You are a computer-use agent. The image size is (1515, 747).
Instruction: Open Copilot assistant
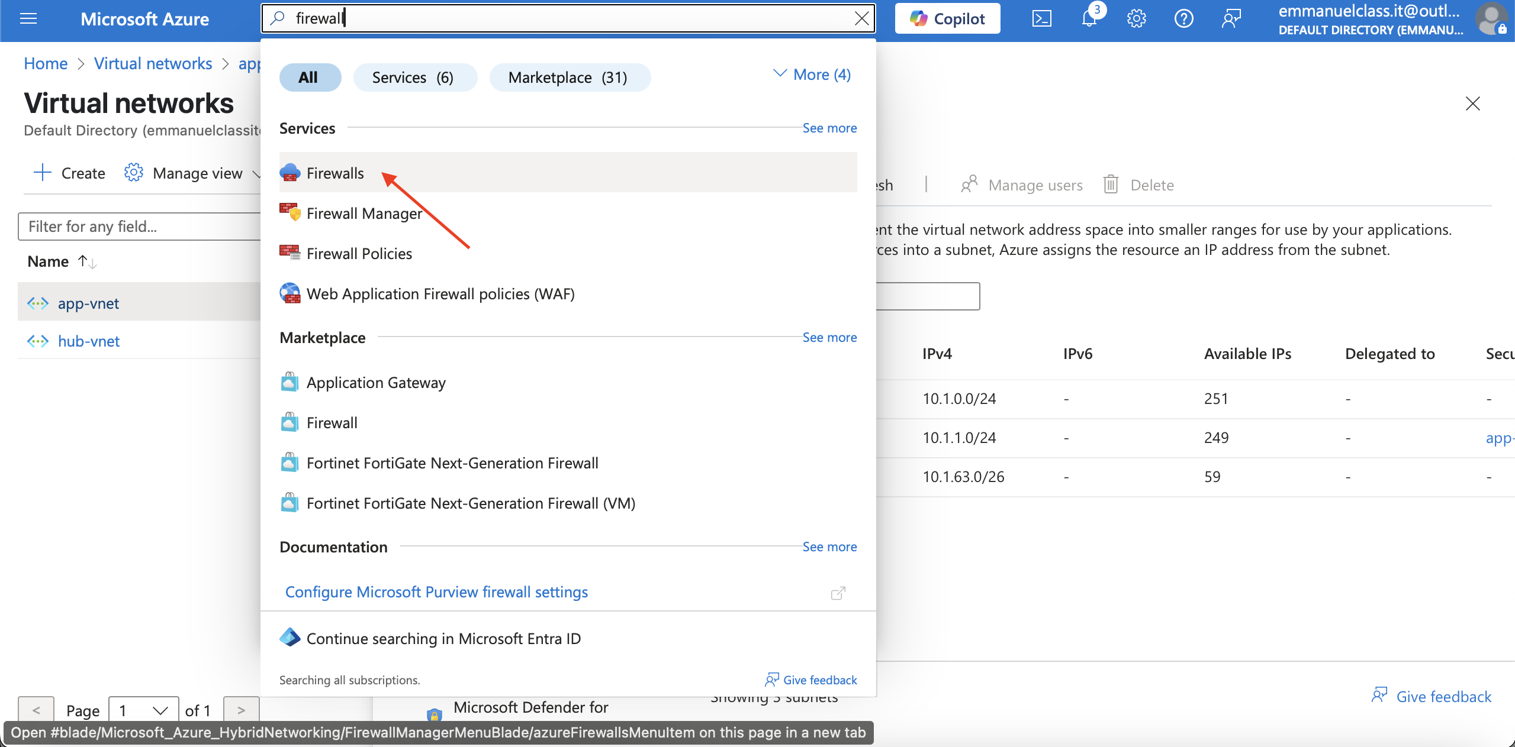point(947,18)
